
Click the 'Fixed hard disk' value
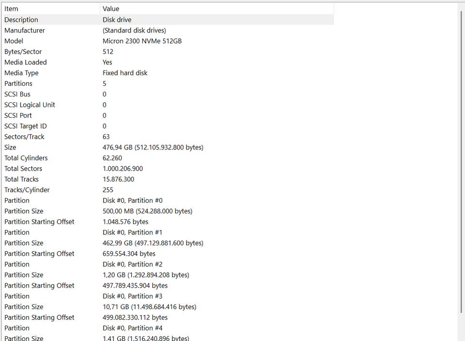click(x=125, y=73)
